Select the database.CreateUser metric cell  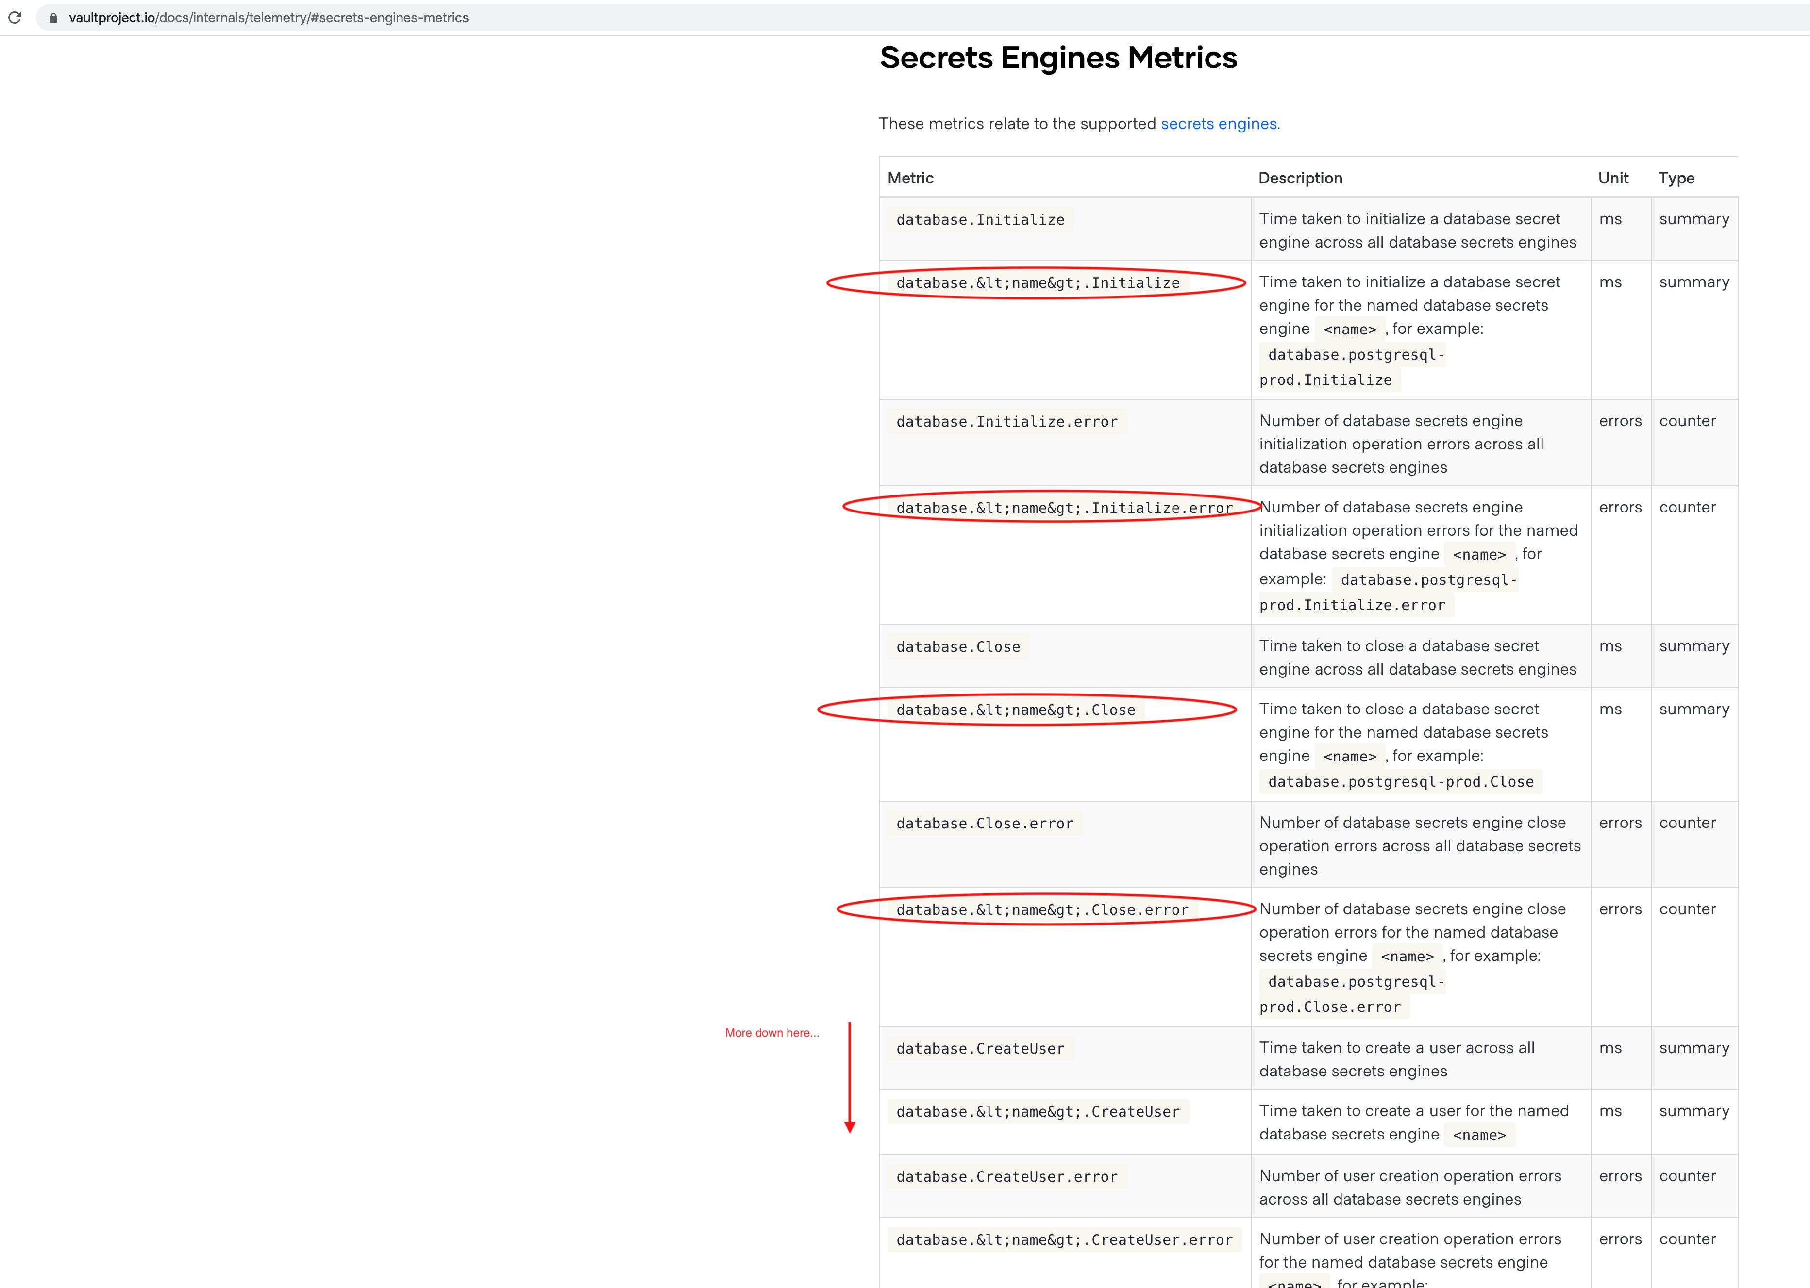click(x=980, y=1048)
